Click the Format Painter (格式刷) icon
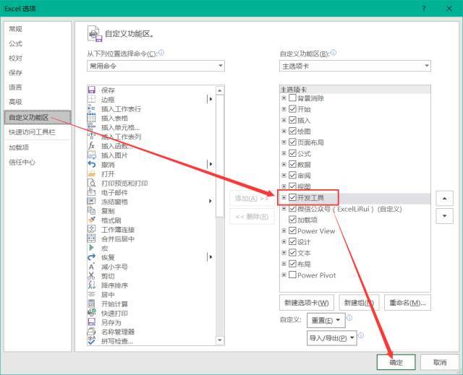The image size is (463, 375). [x=92, y=220]
